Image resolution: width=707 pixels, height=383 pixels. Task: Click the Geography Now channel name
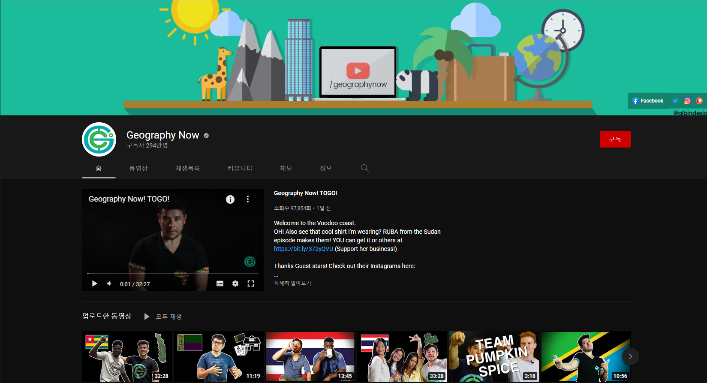(163, 135)
